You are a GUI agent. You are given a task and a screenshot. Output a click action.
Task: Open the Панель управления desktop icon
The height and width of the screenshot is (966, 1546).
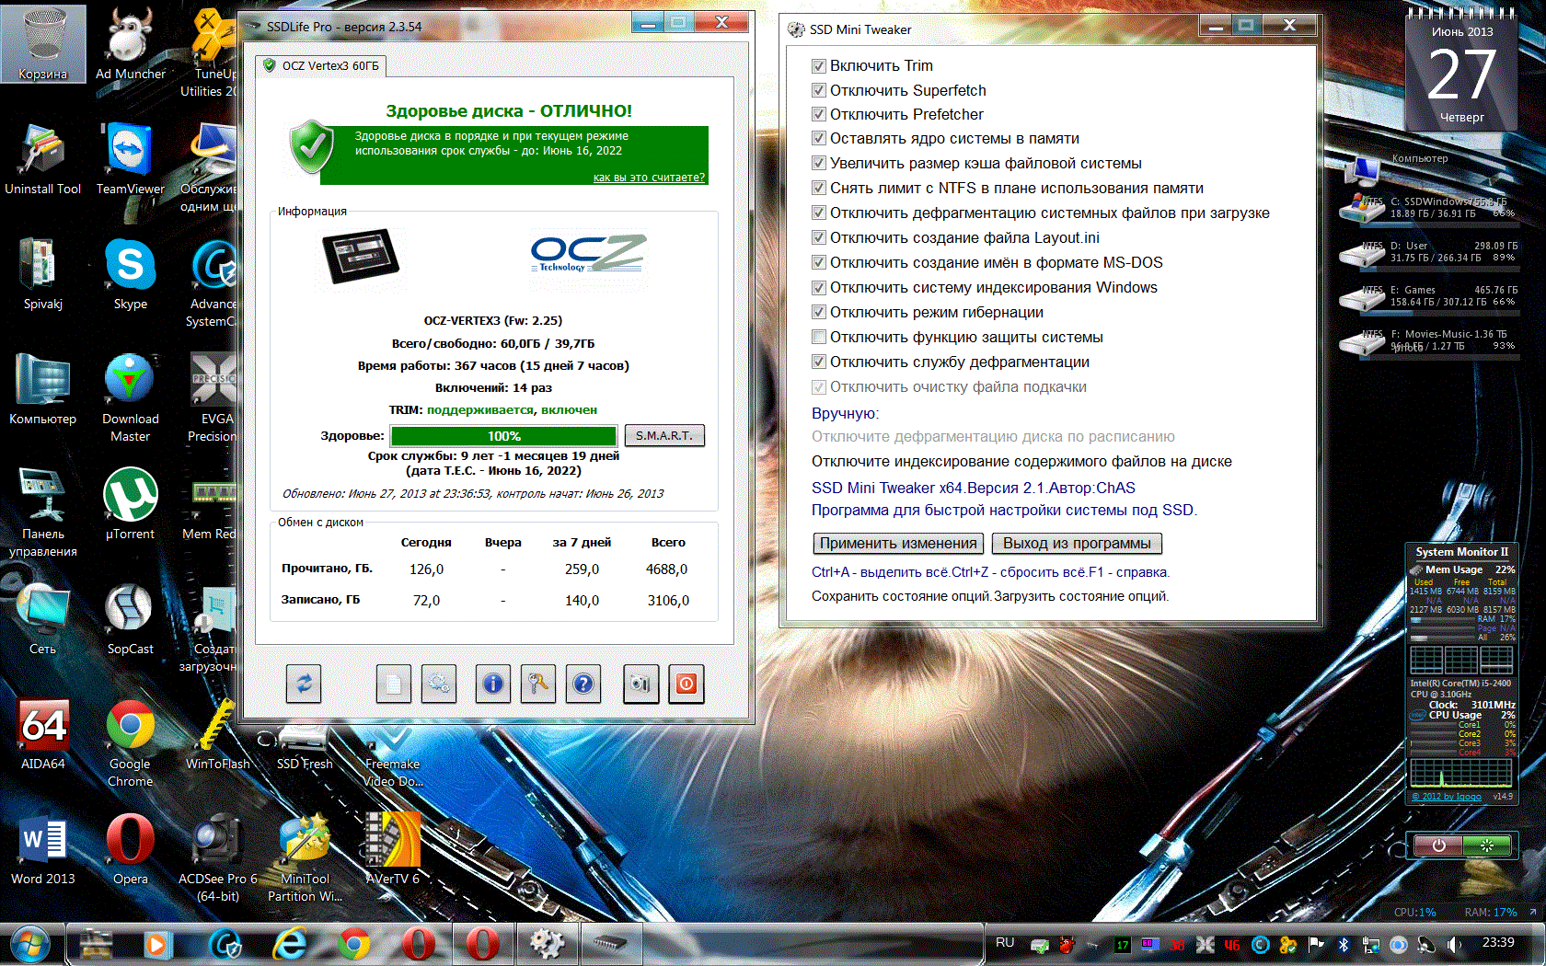click(x=43, y=512)
